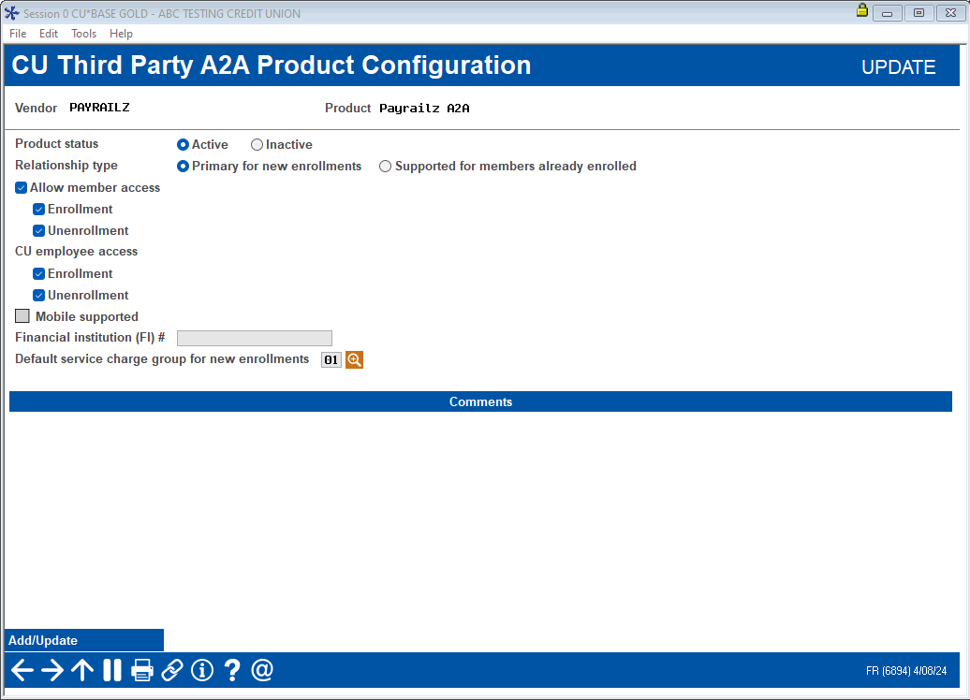The image size is (970, 700).
Task: Click the information circle icon
Action: [x=202, y=670]
